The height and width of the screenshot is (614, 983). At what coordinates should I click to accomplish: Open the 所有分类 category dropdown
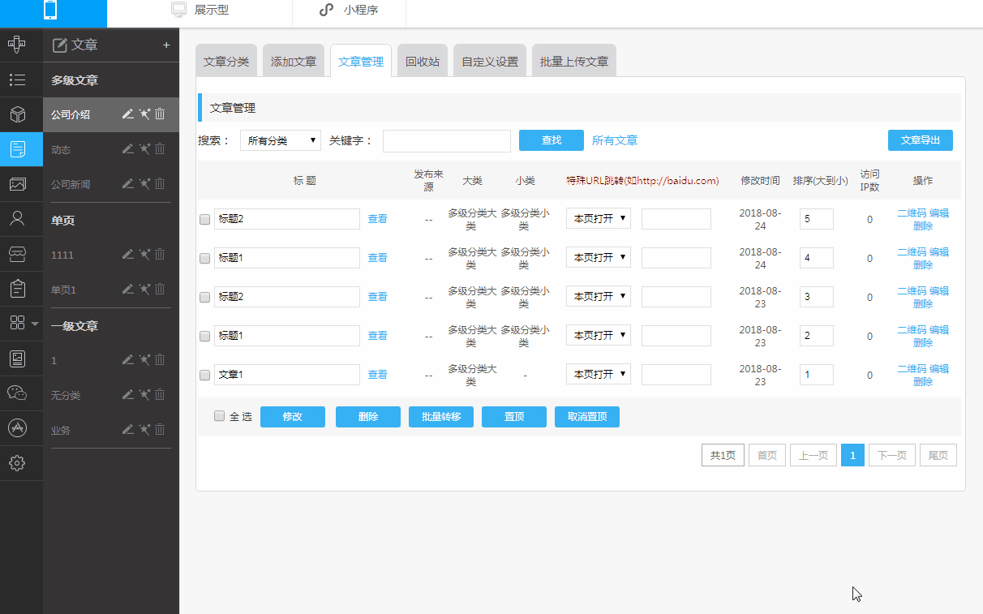(281, 140)
